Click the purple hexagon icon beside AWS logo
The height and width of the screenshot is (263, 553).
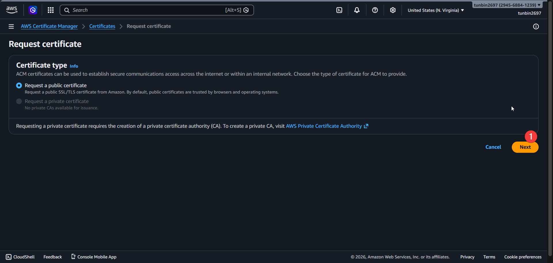(33, 10)
